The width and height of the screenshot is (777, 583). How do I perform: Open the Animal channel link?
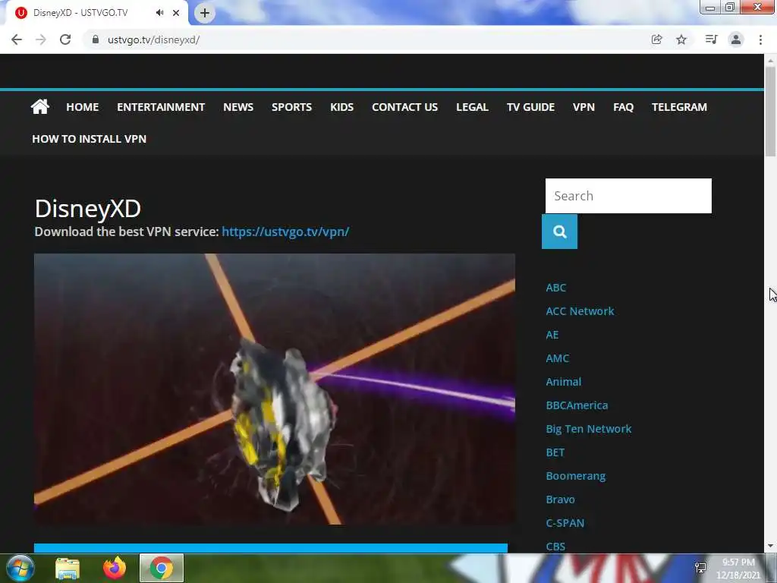[564, 382]
